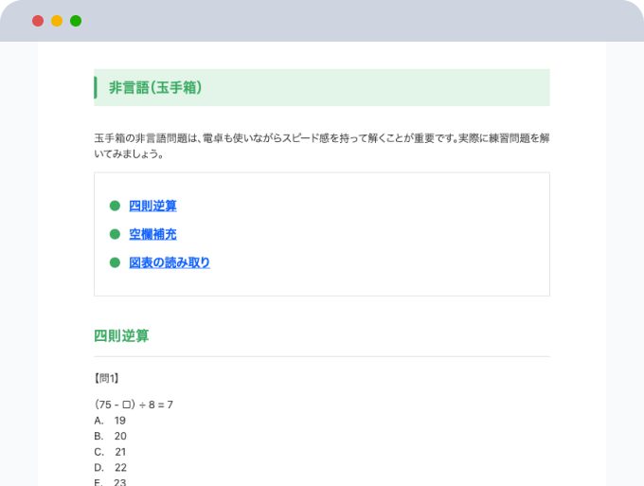
Task: Click the green 四則逆算 section heading
Action: [x=121, y=336]
